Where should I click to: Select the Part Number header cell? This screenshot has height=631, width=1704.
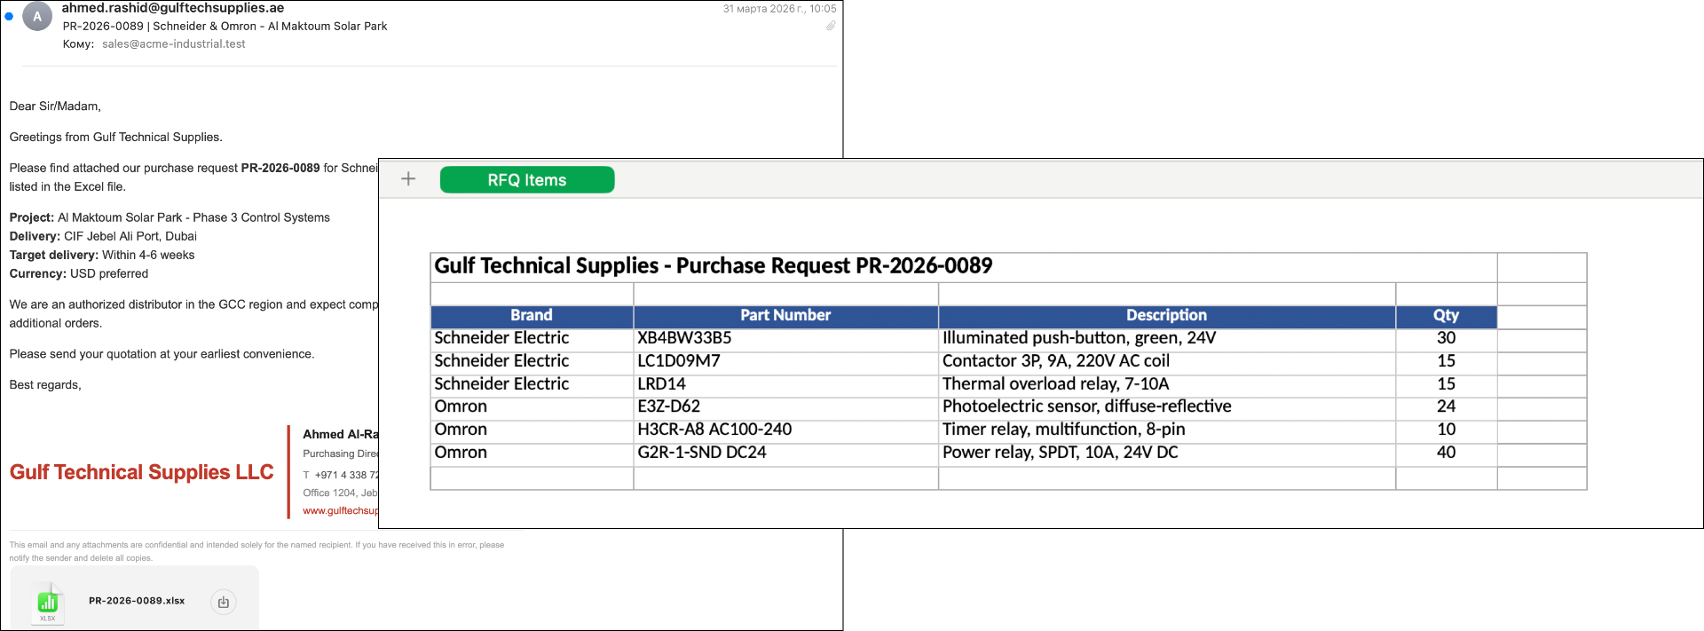pos(785,315)
